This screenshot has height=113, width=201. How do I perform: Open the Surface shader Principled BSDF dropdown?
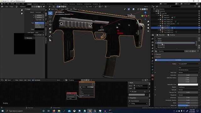189,64
